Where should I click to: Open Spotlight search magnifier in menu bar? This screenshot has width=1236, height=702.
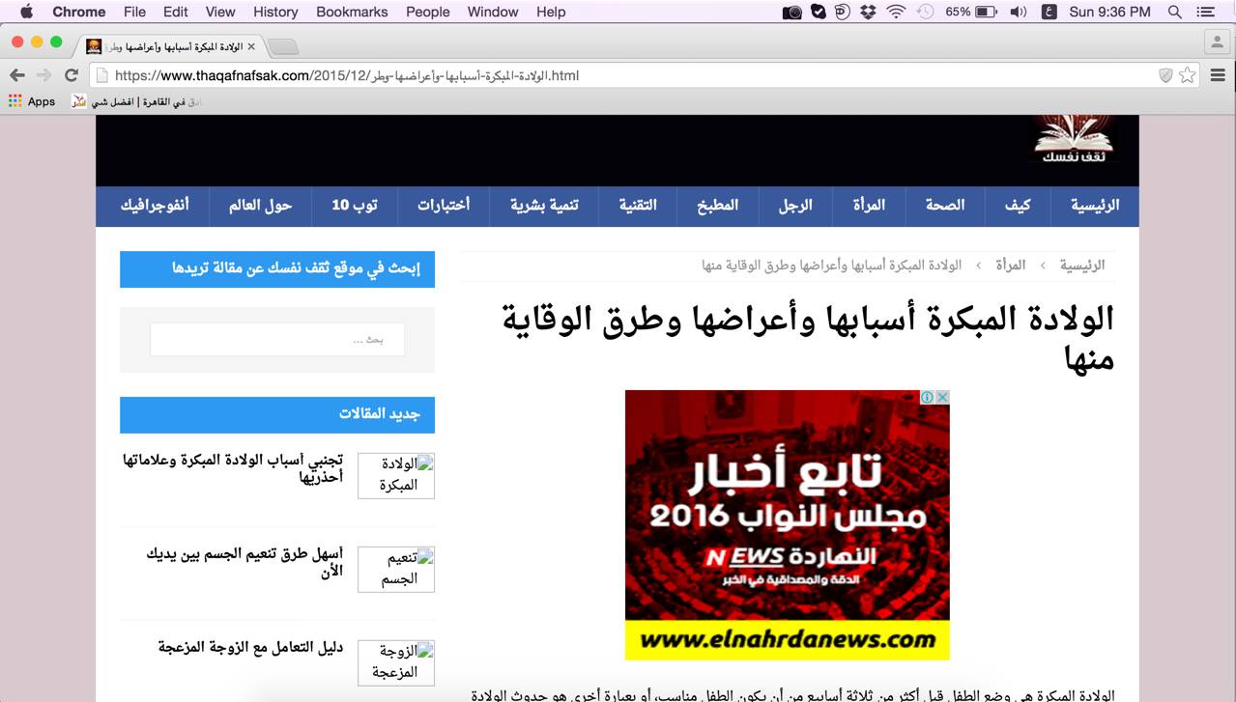(1175, 12)
